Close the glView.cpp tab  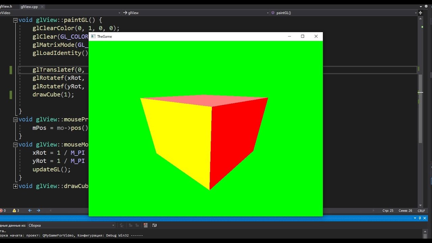(x=43, y=6)
